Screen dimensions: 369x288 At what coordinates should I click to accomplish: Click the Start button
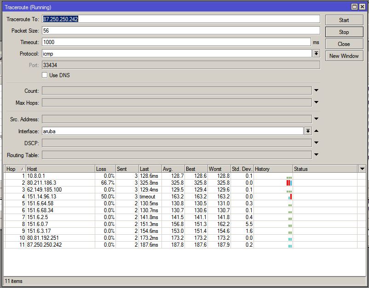click(344, 20)
